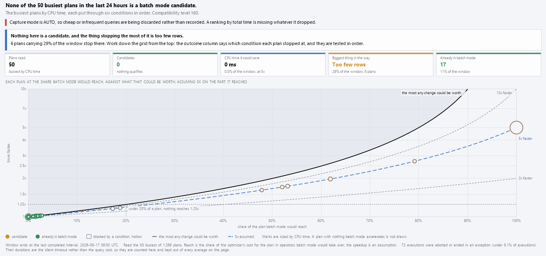Click the largest plan marker at 100% reach
The image size is (546, 256).
516,128
